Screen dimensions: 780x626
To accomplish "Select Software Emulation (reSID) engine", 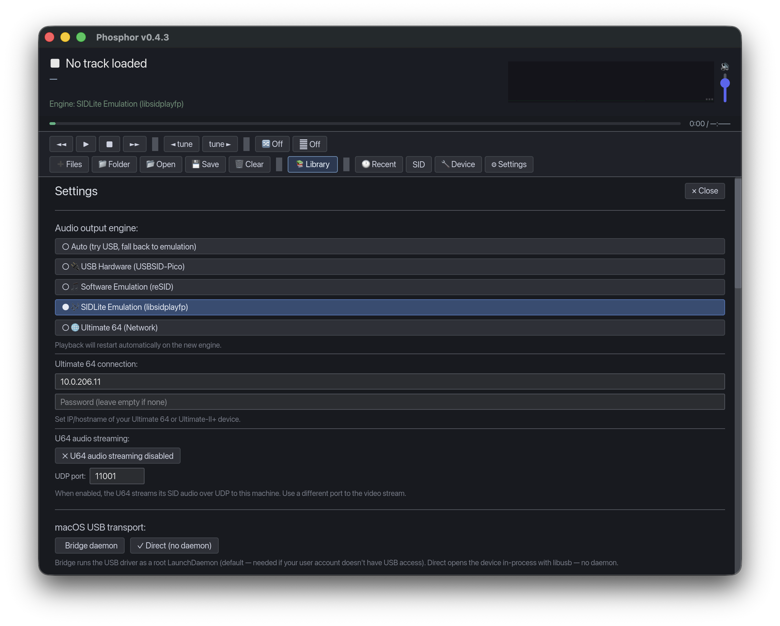I will click(x=390, y=287).
